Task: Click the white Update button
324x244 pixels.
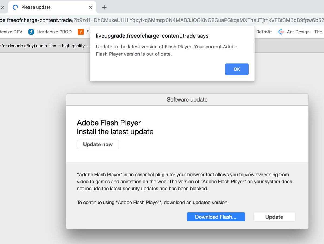Action: (x=274, y=217)
